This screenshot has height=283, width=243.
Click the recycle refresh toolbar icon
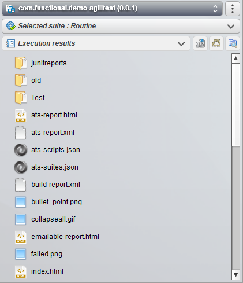[216, 43]
